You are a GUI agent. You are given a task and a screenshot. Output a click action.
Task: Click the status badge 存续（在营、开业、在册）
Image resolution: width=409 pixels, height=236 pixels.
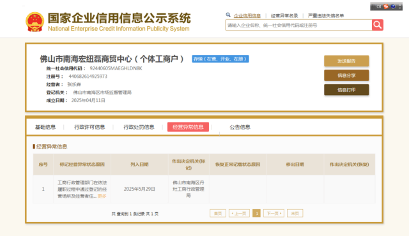pos(220,59)
